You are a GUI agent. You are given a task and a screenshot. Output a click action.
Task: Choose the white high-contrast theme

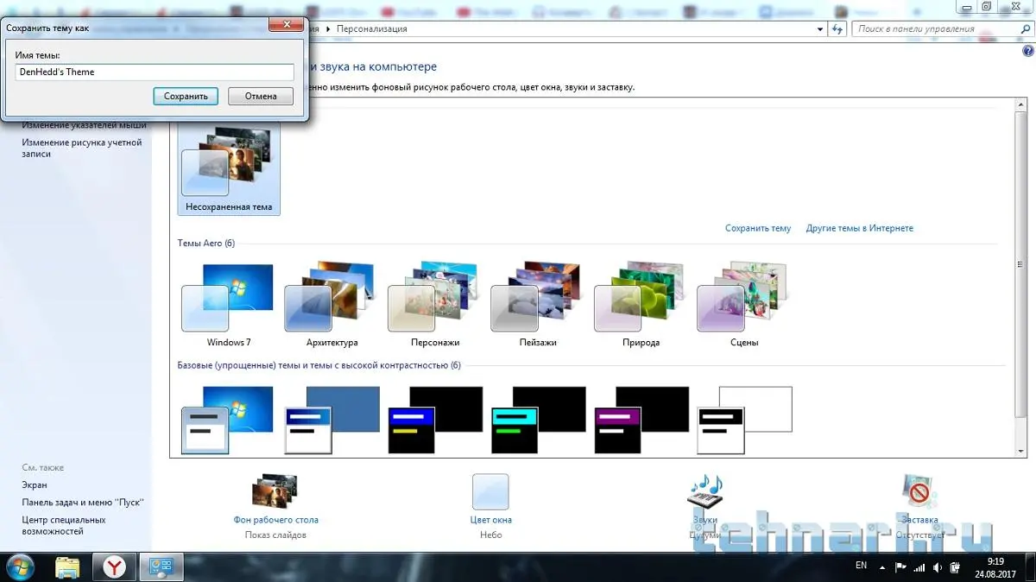[744, 420]
